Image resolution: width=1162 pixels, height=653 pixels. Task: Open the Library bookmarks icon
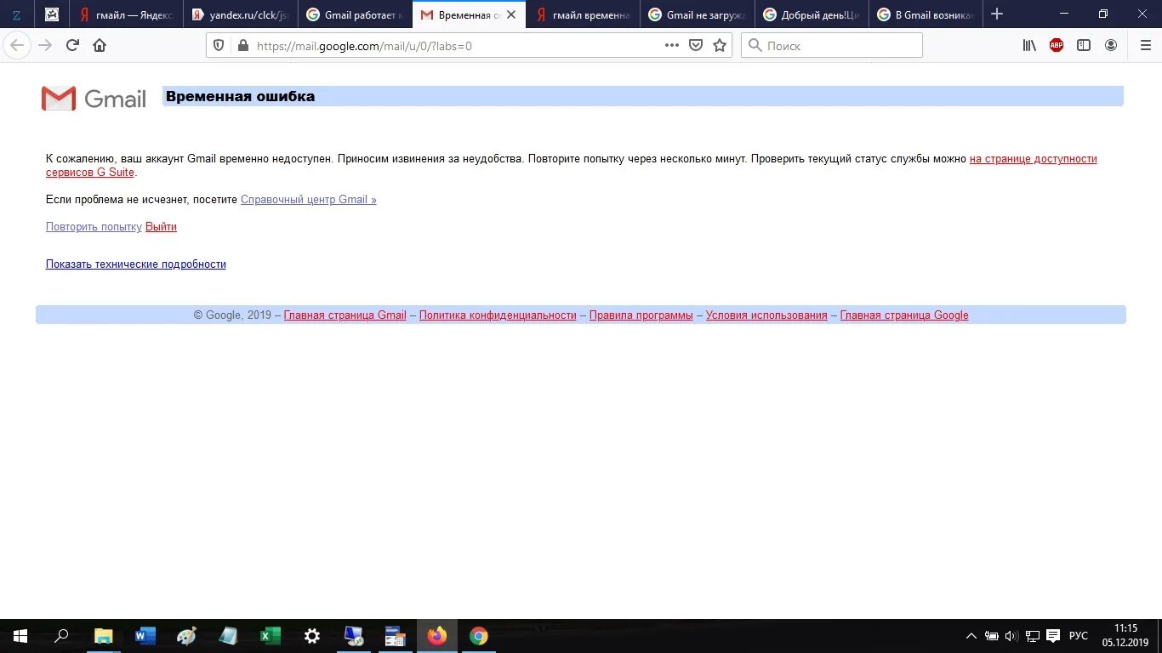[1030, 46]
